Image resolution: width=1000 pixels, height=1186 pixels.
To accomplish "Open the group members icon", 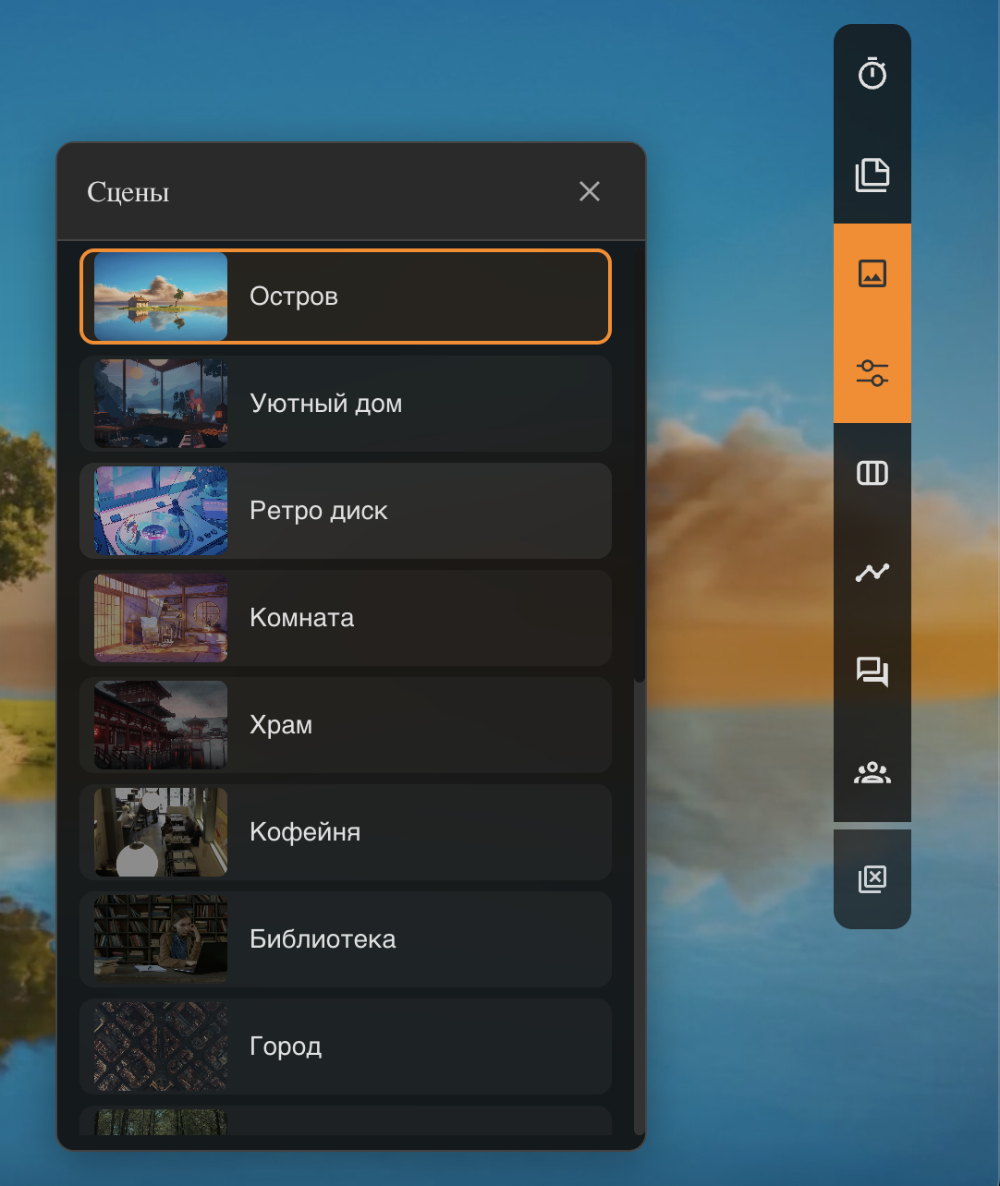I will tap(872, 772).
